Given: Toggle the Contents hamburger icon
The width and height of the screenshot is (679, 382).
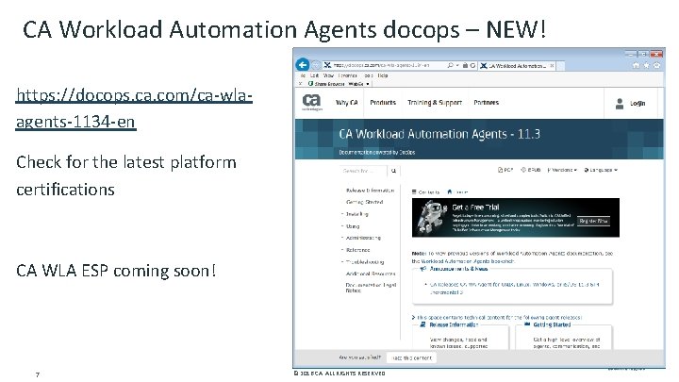Looking at the screenshot, I should coord(414,191).
